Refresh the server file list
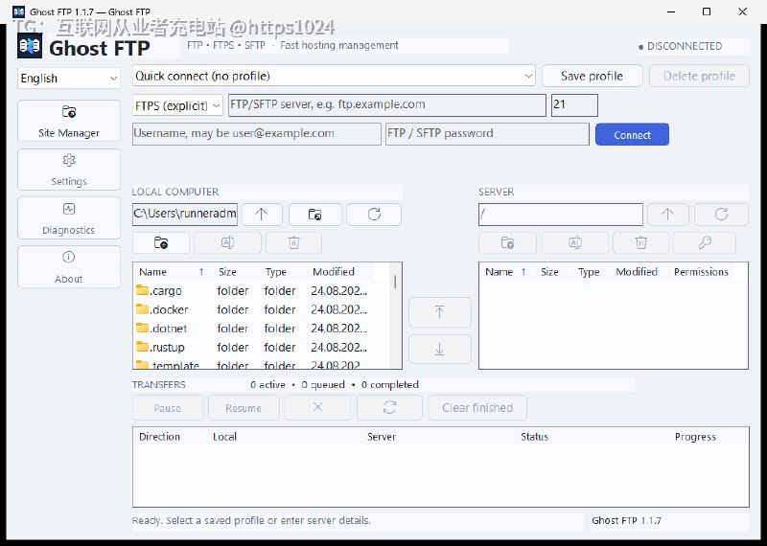This screenshot has width=767, height=546. (722, 215)
